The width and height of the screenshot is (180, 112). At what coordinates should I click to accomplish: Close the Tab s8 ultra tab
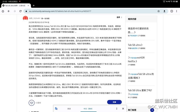pos(28,6)
